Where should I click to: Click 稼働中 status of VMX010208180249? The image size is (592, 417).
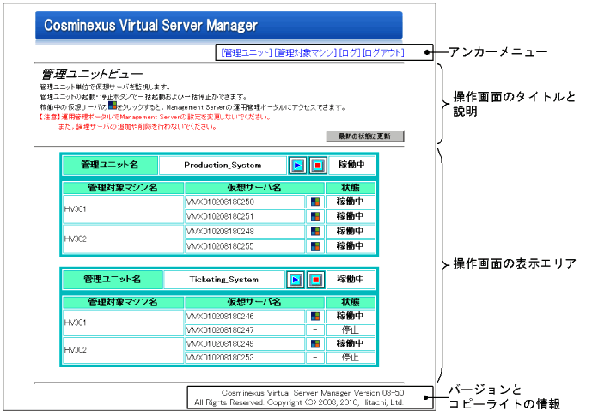coord(350,343)
